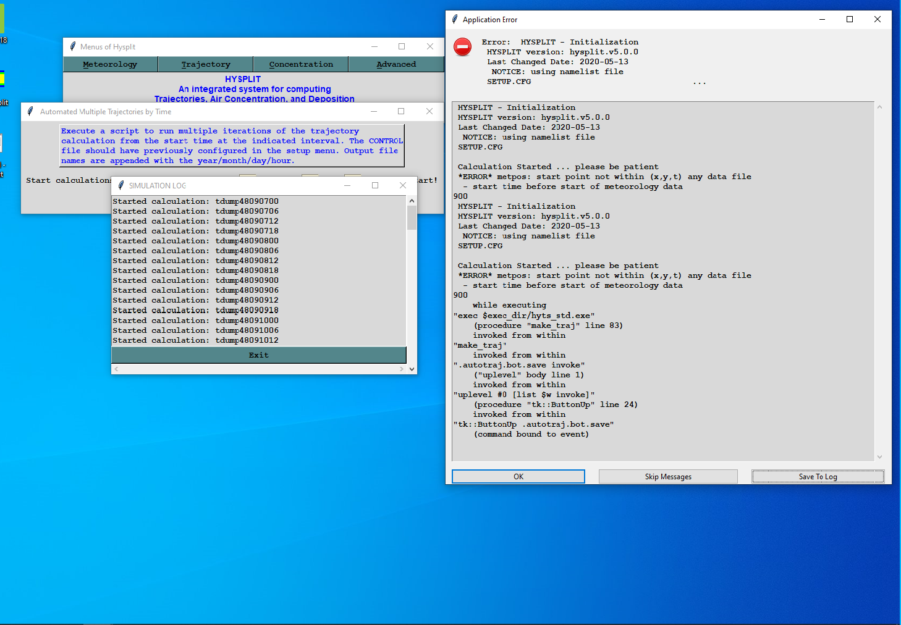Click the procedure "make_traj" line 83 text

(x=548, y=325)
